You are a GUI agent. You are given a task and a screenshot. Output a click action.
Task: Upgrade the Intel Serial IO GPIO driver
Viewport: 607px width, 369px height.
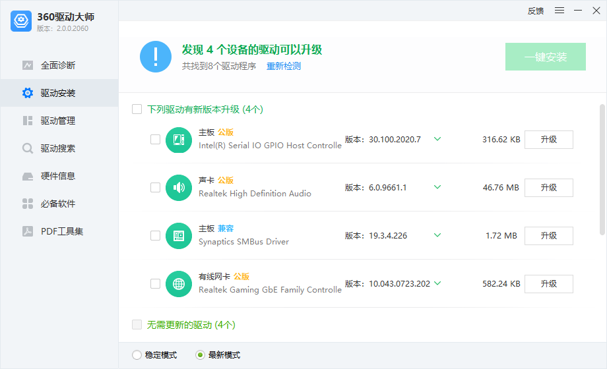pyautogui.click(x=548, y=140)
